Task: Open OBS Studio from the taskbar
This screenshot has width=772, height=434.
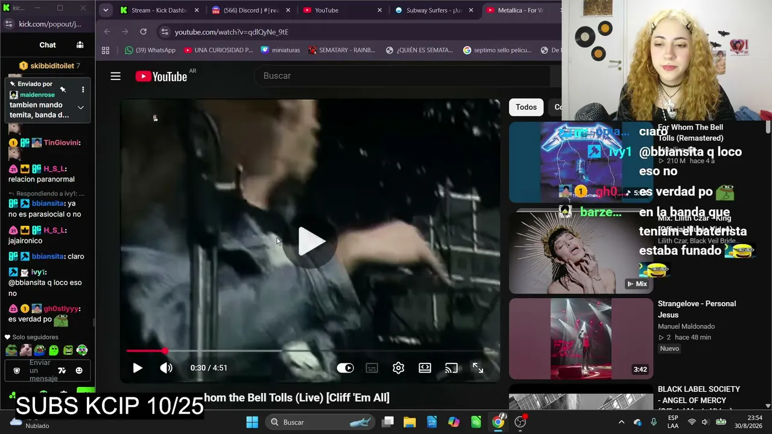Action: pos(520,422)
